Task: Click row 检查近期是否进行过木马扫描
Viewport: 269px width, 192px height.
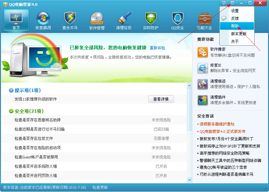Action: 94,129
